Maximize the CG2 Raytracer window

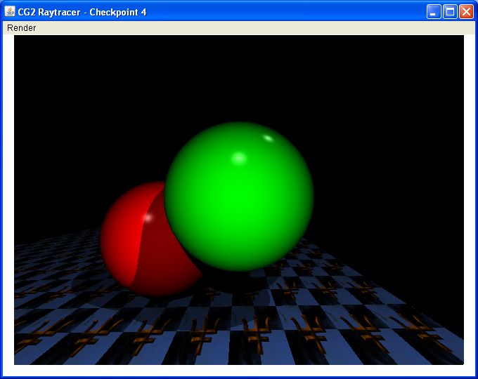tap(450, 12)
